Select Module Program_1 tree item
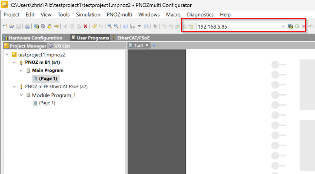 pos(53,95)
